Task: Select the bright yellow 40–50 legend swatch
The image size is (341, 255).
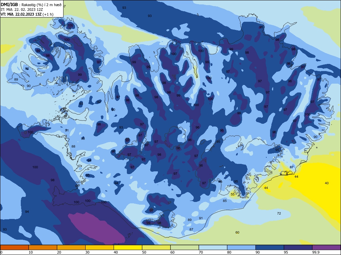Action: [128, 248]
